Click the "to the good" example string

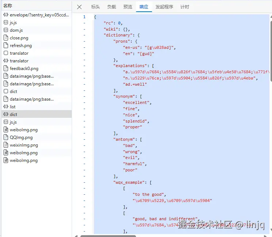(148, 194)
